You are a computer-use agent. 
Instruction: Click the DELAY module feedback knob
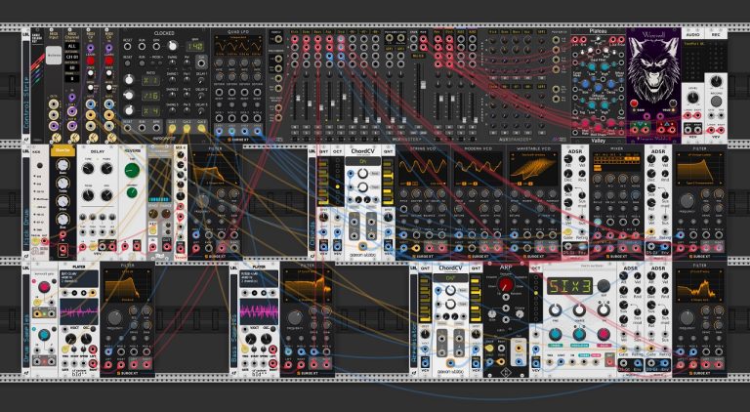[x=106, y=168]
